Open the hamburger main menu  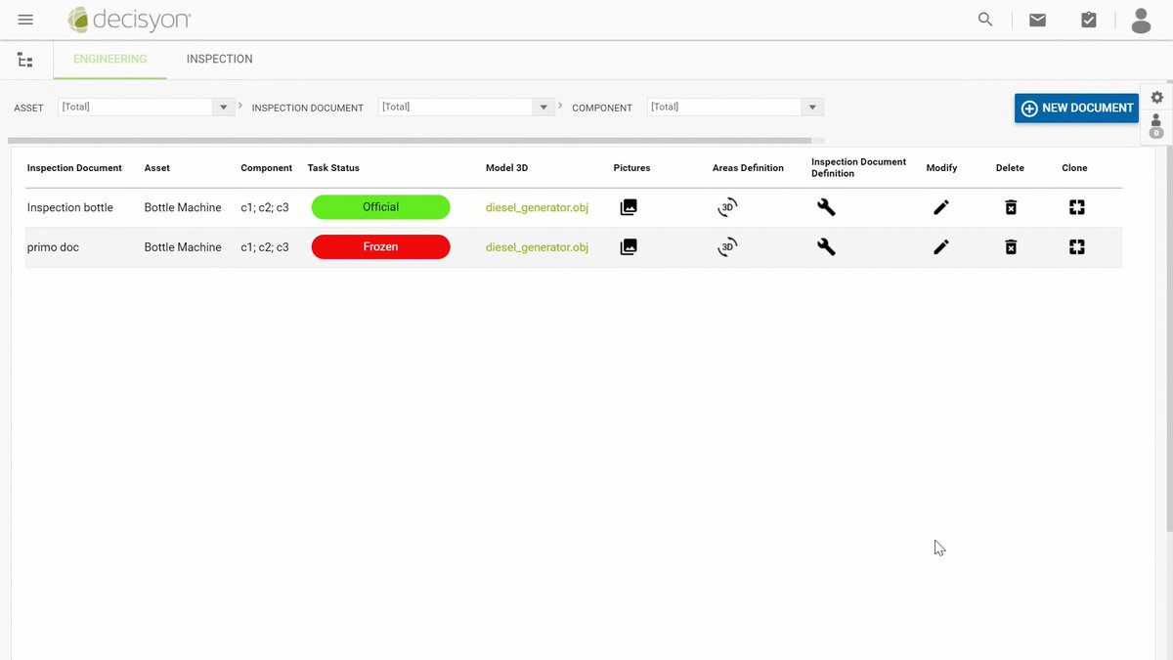(x=25, y=20)
